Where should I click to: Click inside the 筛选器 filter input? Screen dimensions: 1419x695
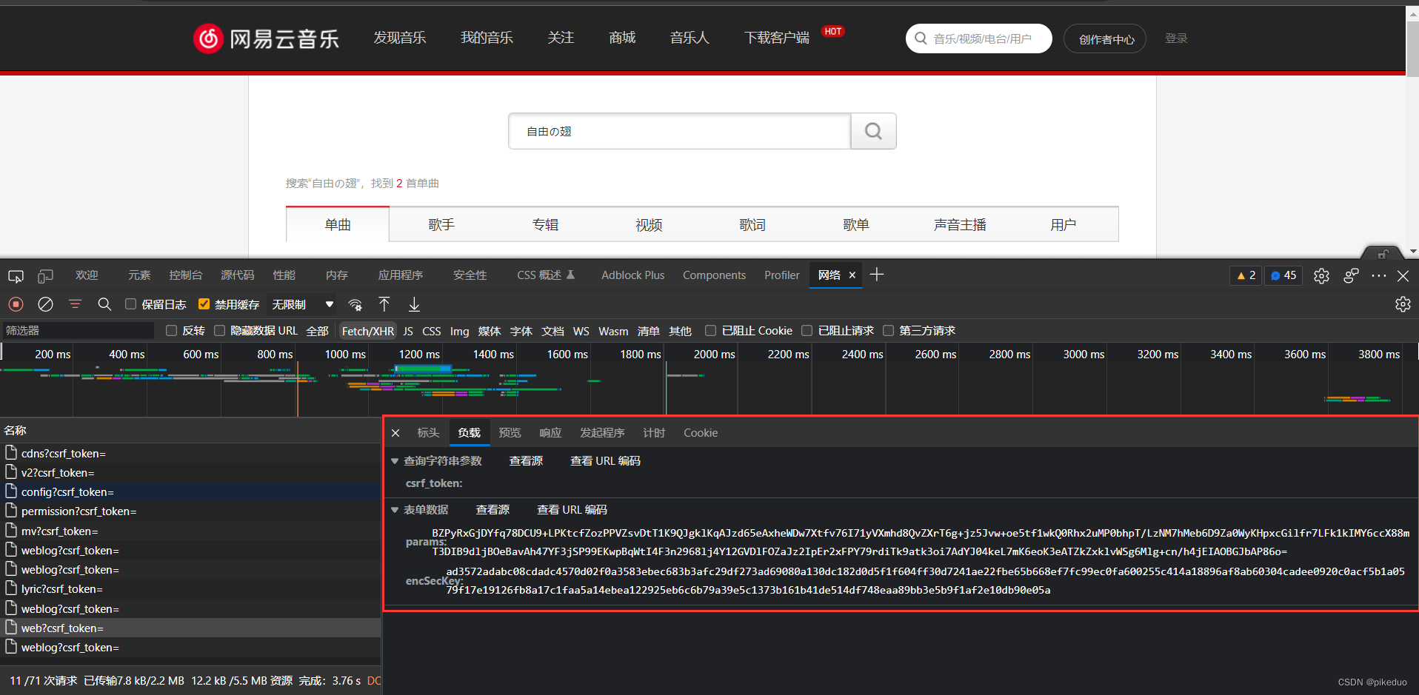click(78, 331)
